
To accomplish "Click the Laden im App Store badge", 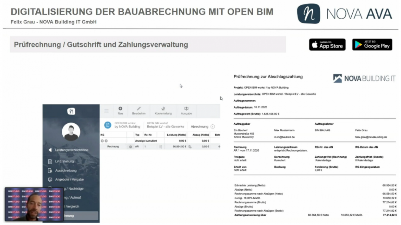I will coord(327,45).
